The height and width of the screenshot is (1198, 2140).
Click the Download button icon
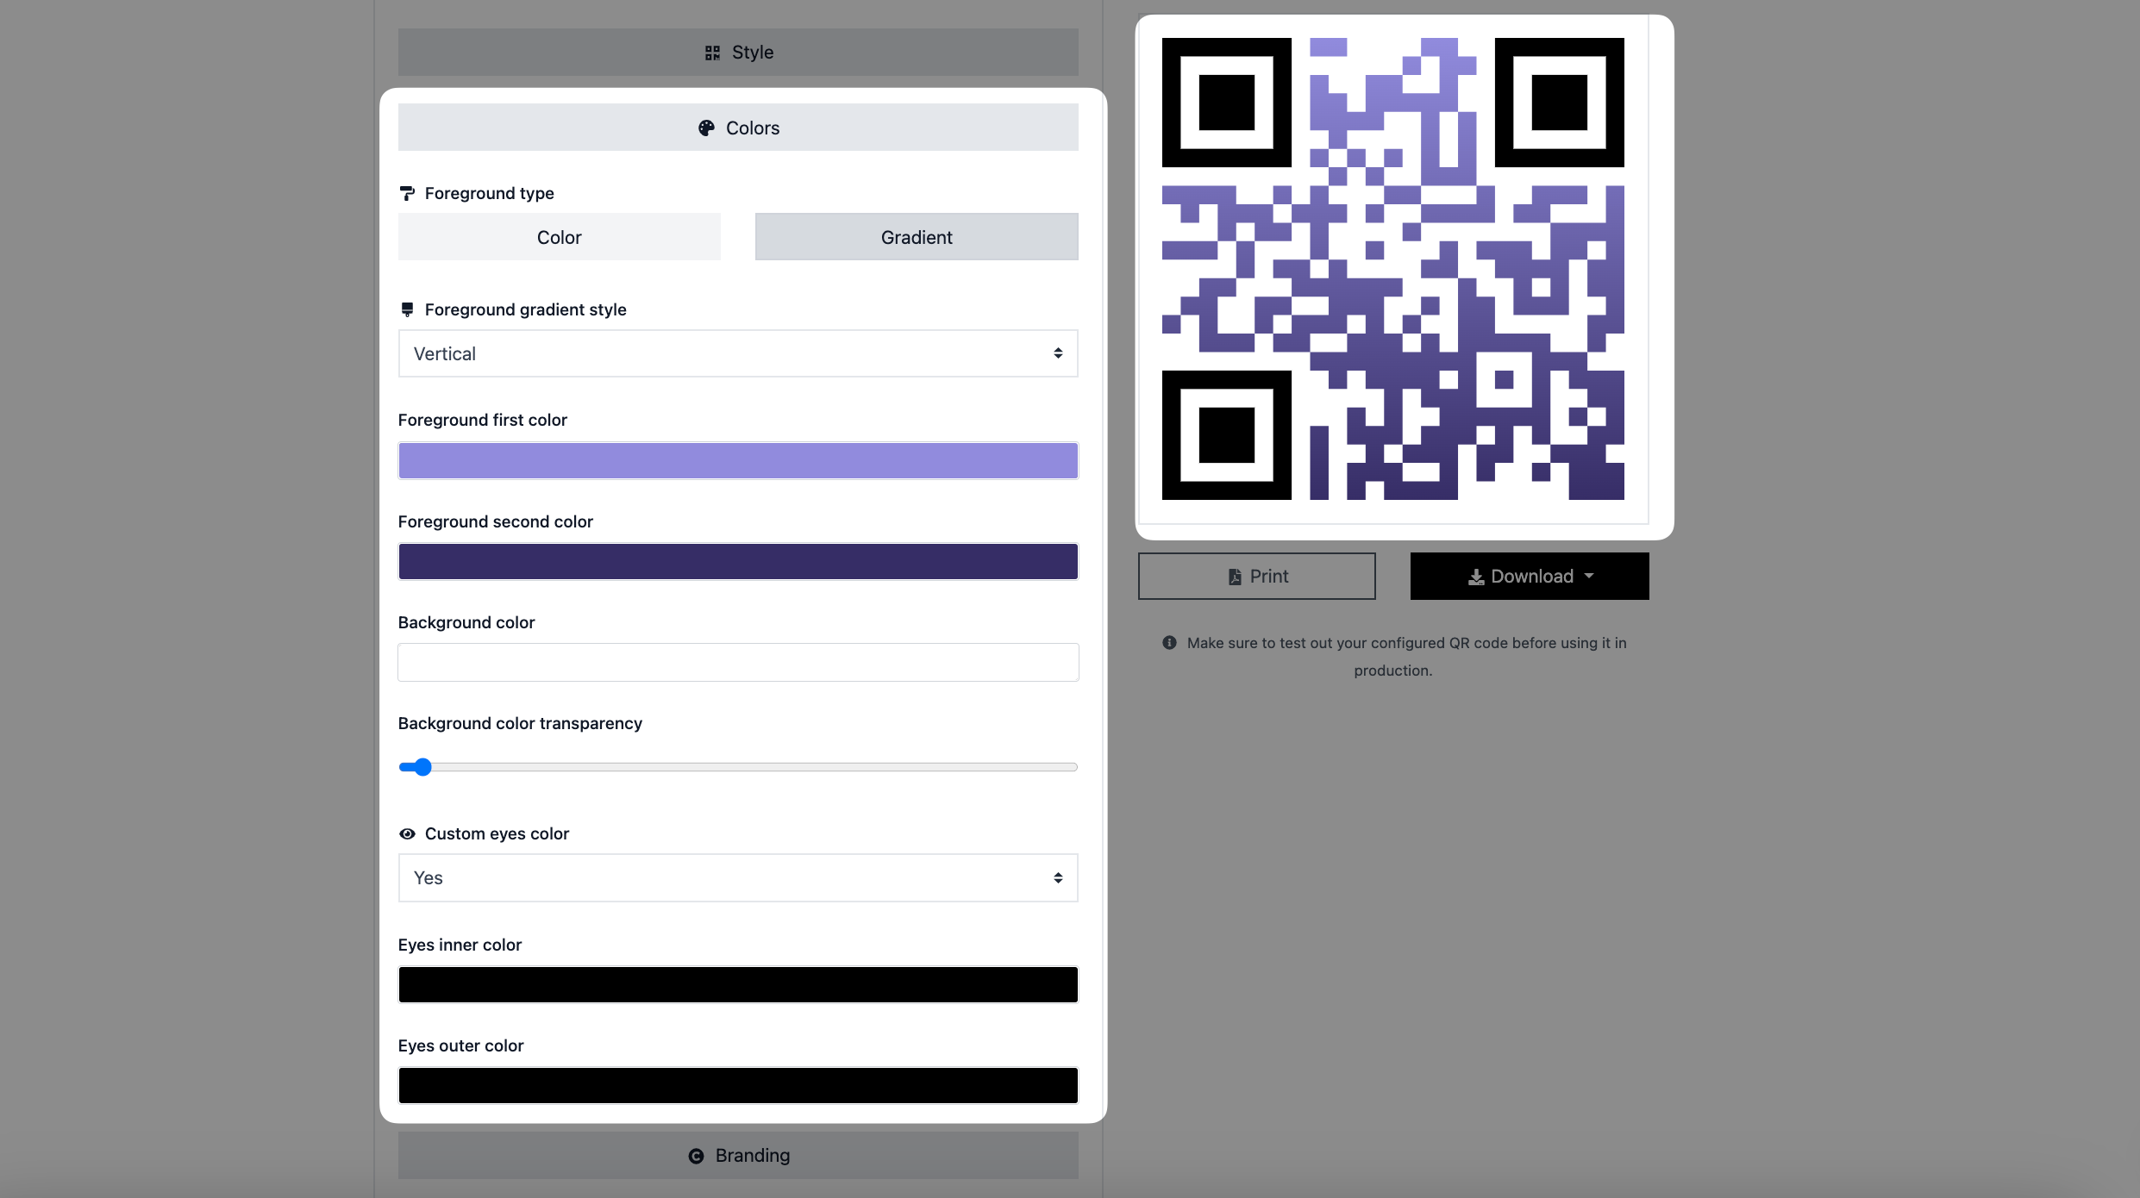tap(1475, 577)
